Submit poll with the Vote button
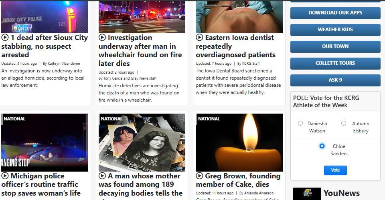Viewport: 385px width, 200px height. click(x=335, y=170)
